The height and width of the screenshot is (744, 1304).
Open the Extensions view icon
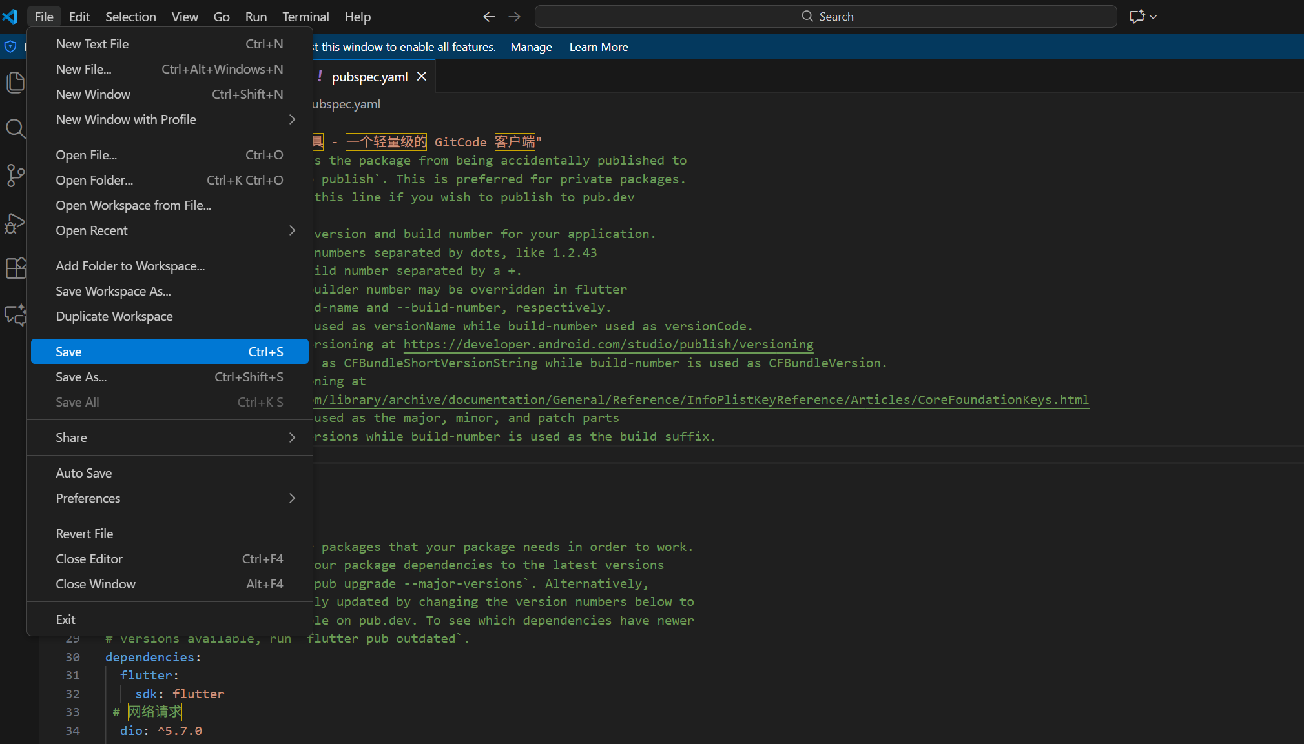pos(15,268)
